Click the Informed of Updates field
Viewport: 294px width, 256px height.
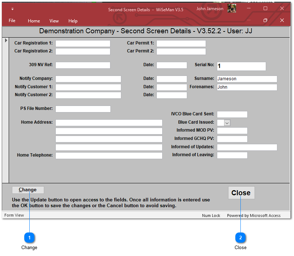pyautogui.click(x=247, y=147)
